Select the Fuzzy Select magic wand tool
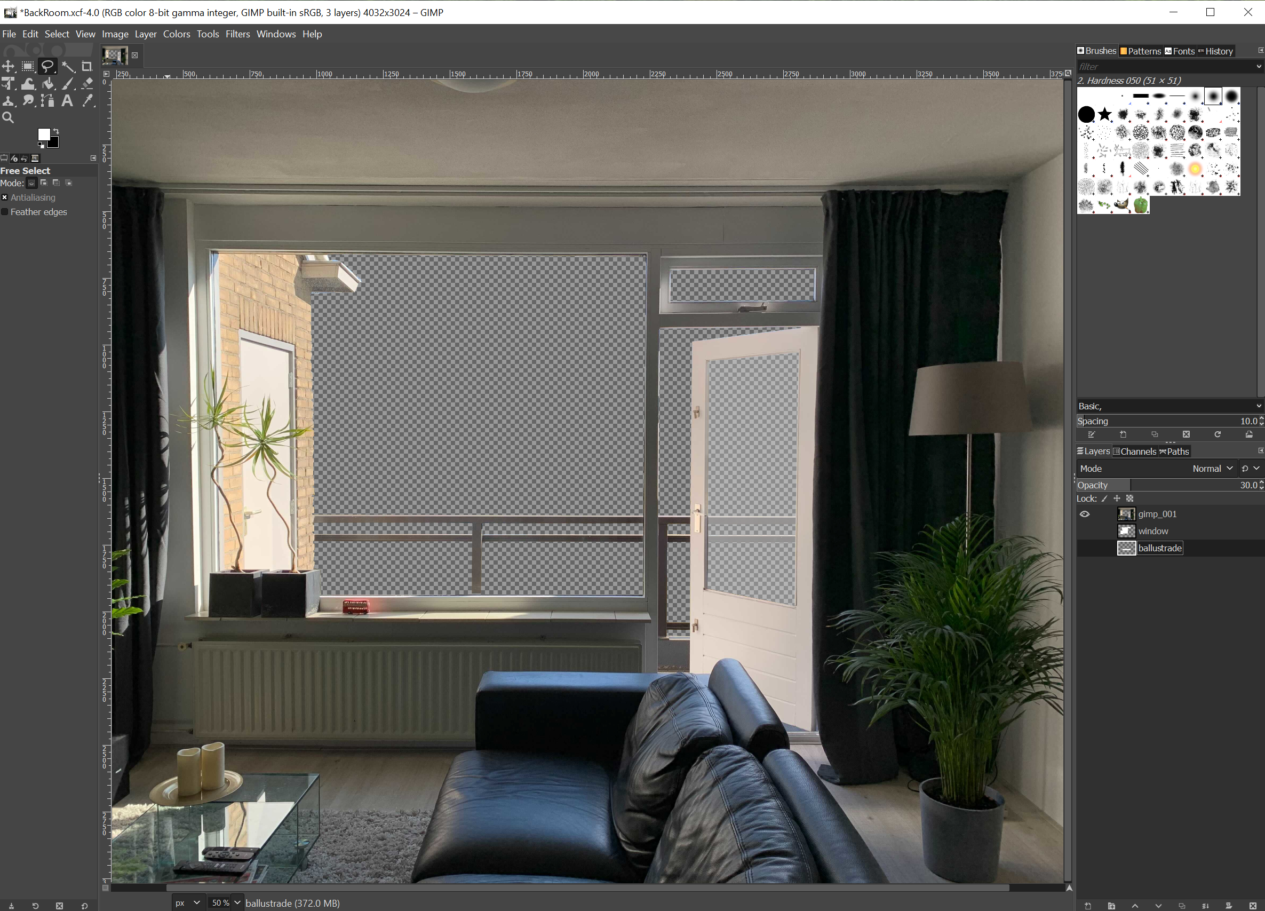The image size is (1265, 911). point(68,67)
